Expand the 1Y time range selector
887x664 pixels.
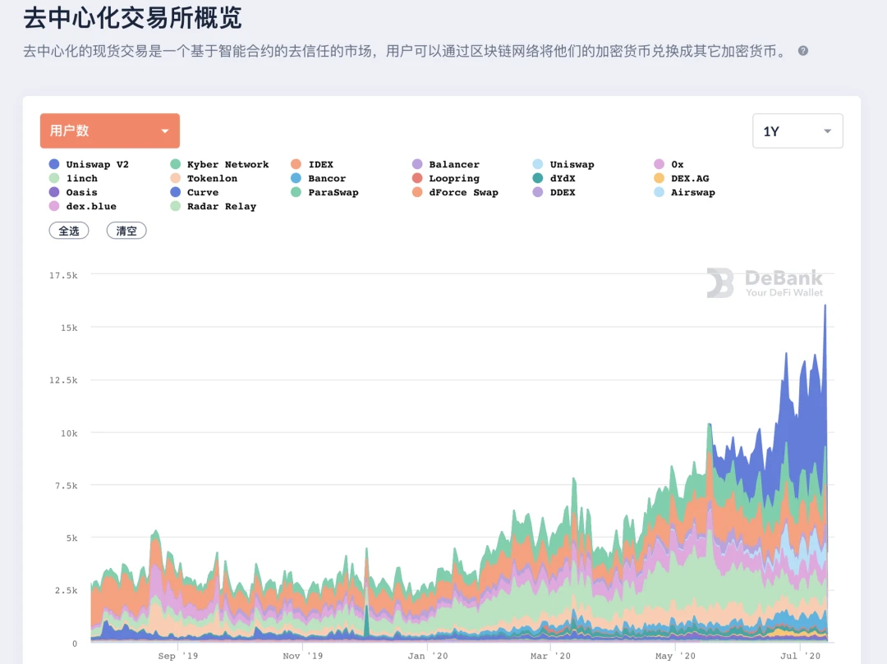[x=797, y=131]
